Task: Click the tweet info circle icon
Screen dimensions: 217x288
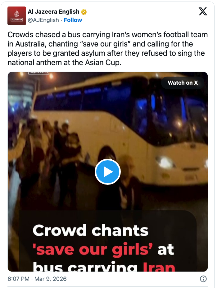Action: coord(203,279)
